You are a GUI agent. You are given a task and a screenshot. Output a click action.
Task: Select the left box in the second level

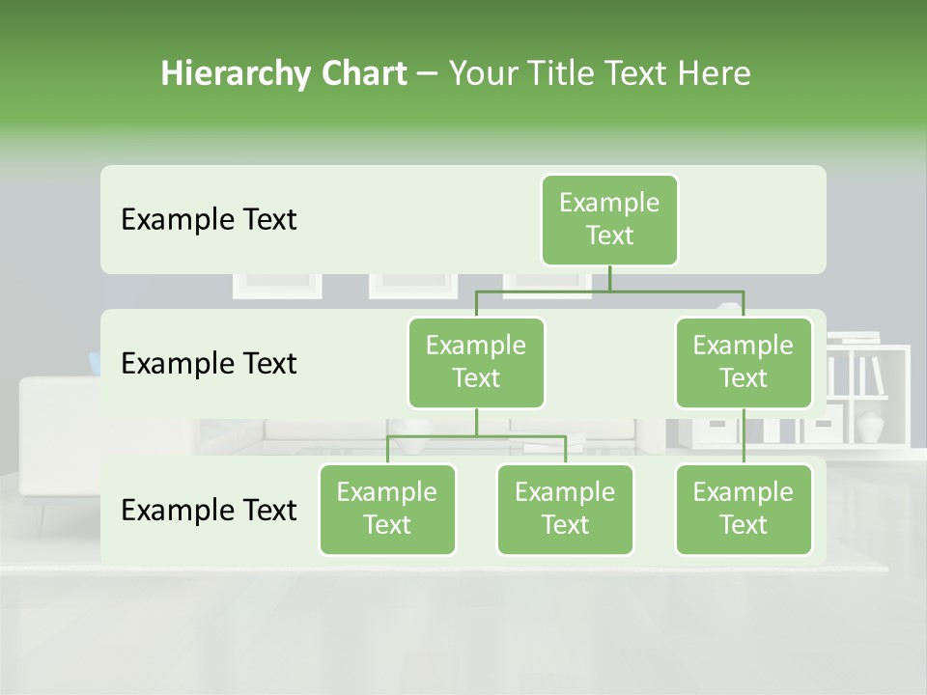tap(476, 363)
